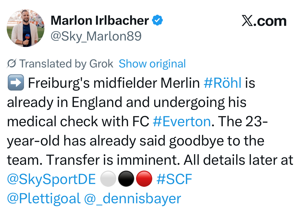
Task: Click the Grok slashed-circle icon
Action: [11, 64]
